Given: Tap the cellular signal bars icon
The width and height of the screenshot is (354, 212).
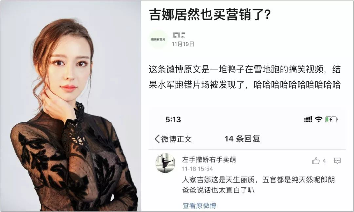Looking at the screenshot, I should coord(308,119).
